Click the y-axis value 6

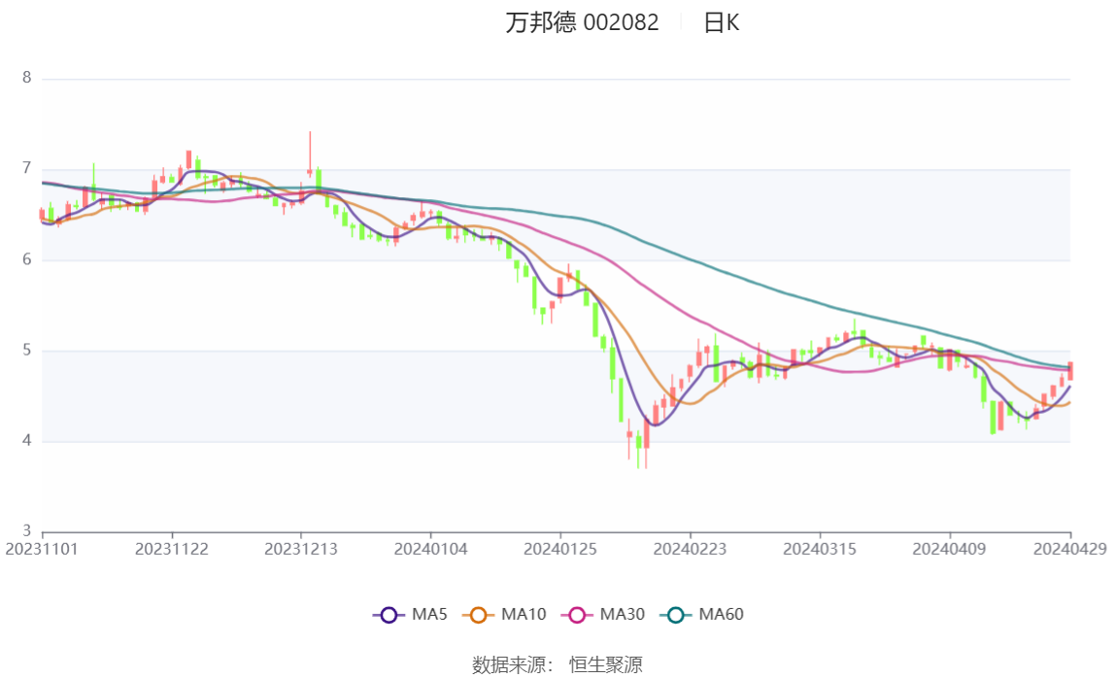27,259
